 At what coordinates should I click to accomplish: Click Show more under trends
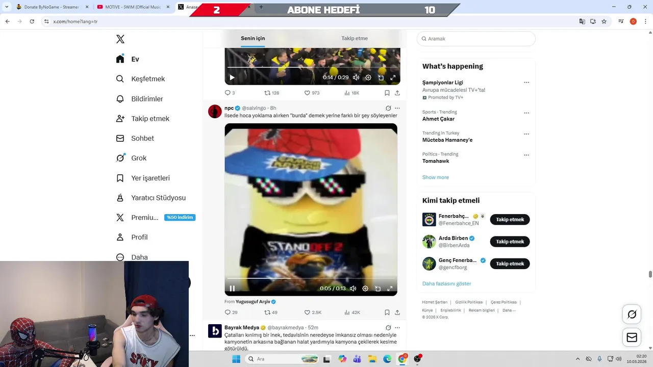point(436,177)
